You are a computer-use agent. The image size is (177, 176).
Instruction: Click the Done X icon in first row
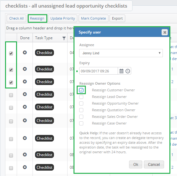25,52
